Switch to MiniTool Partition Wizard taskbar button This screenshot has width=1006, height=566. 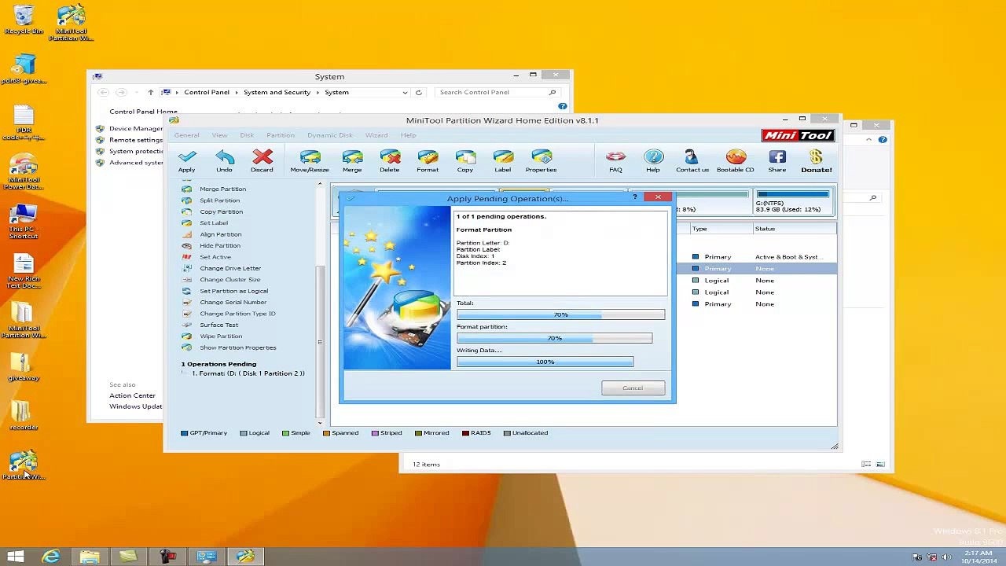(245, 557)
